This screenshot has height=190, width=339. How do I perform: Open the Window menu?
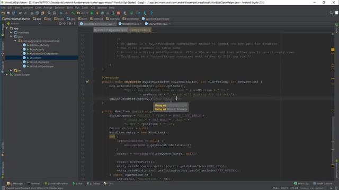102,7
